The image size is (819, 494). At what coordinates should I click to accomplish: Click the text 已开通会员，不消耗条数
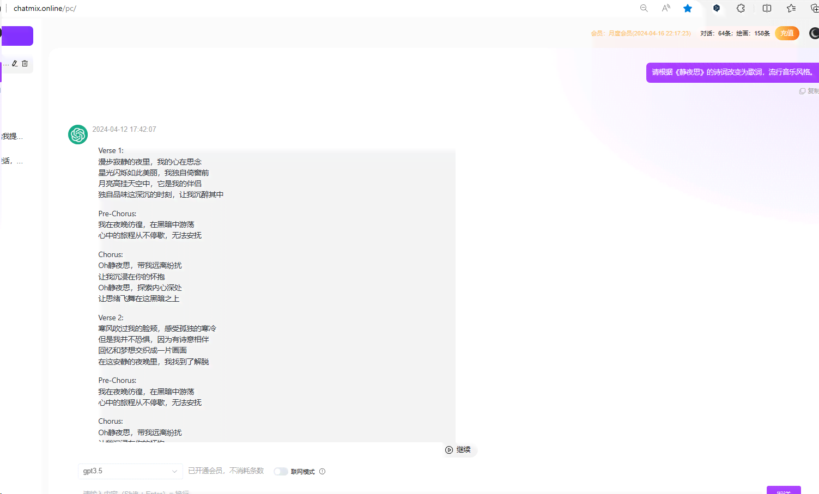(x=226, y=471)
